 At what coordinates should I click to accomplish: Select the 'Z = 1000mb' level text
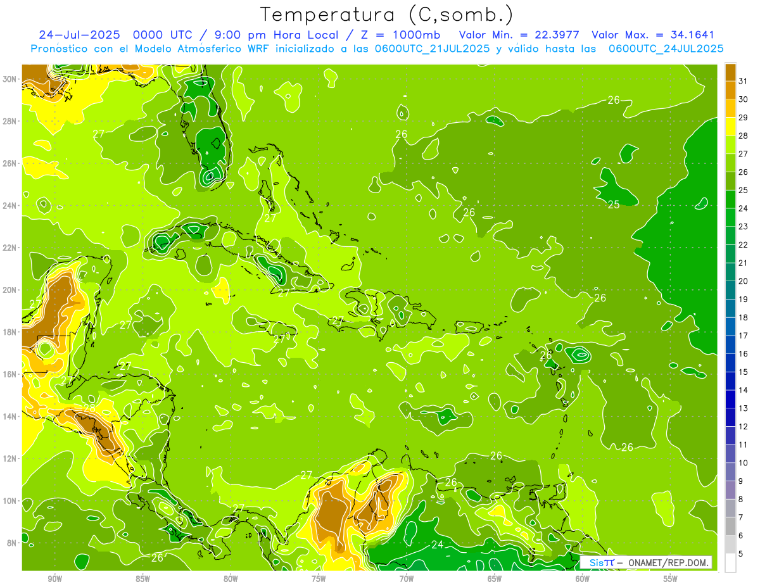point(402,35)
